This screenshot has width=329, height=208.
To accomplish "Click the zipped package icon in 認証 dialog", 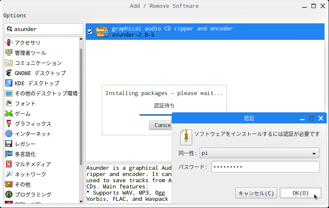I will coord(186,137).
